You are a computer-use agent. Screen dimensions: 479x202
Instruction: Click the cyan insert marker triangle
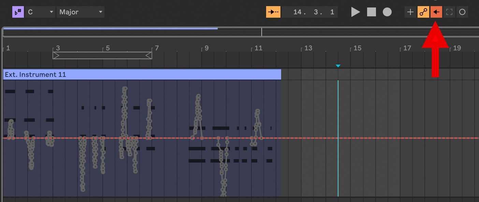click(338, 66)
